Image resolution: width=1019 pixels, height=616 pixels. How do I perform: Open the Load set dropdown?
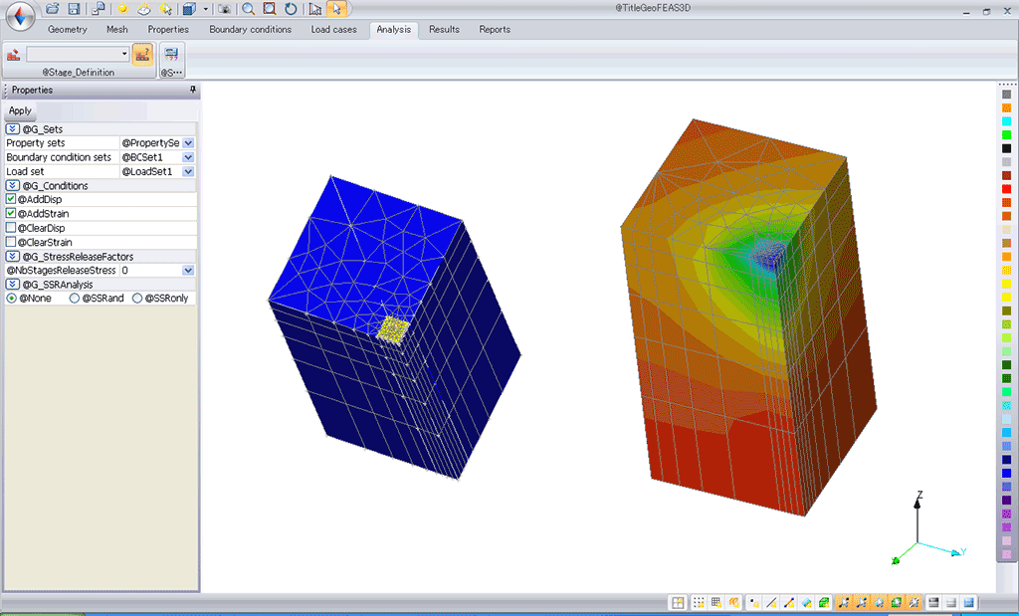188,171
